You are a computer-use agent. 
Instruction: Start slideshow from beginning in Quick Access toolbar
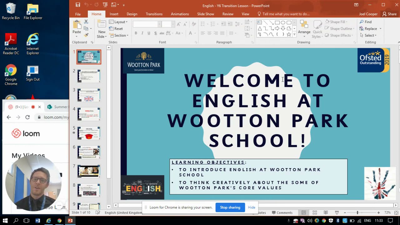tap(105, 5)
